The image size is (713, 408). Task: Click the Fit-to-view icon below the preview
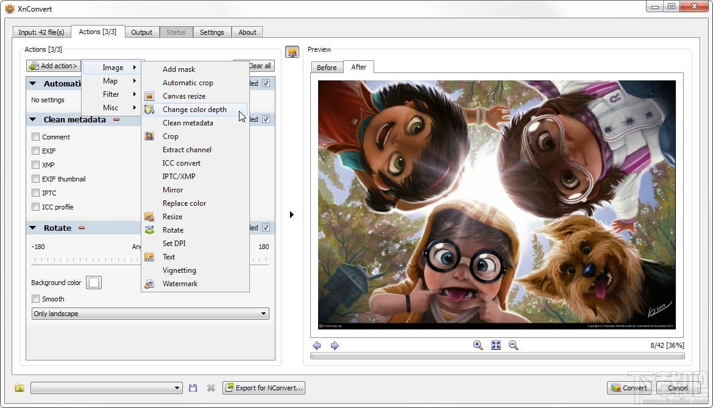click(495, 345)
